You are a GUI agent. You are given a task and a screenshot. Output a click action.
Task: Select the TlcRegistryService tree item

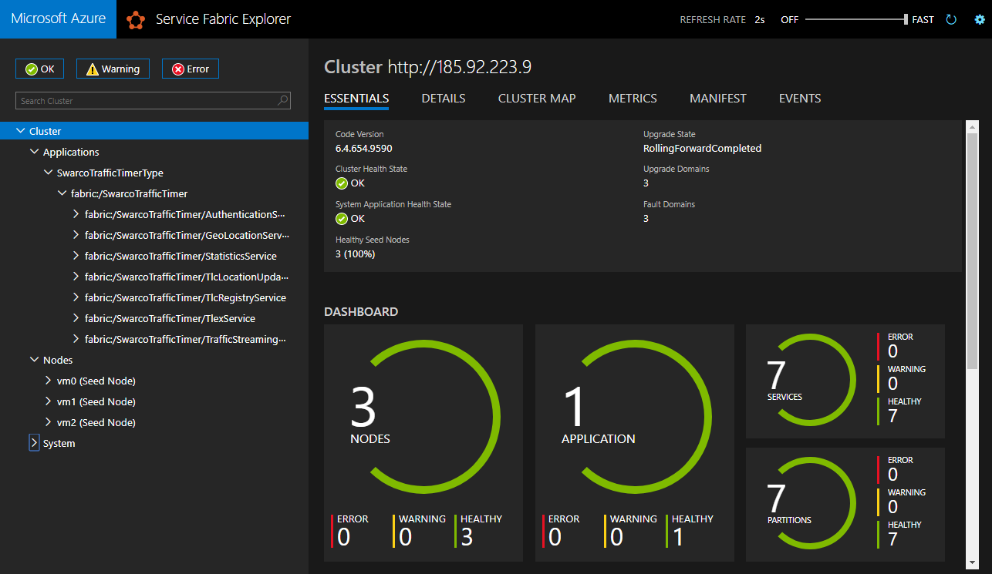coord(185,298)
